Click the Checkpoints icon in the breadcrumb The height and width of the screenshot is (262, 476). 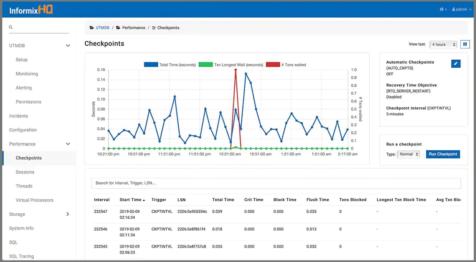click(153, 27)
